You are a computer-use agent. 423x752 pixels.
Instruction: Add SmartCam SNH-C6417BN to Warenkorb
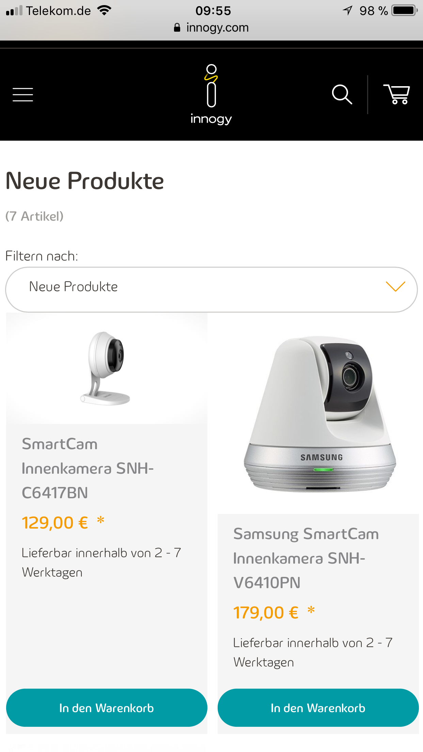(107, 708)
